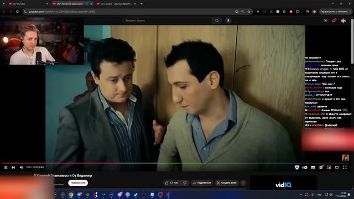Click the channel avatar thumbnail in player
Screen dimensions: 354x199
coord(345,158)
